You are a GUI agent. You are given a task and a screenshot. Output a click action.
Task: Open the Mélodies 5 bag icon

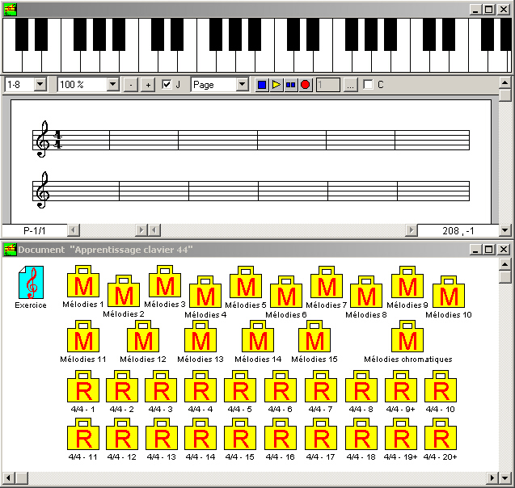coord(246,282)
